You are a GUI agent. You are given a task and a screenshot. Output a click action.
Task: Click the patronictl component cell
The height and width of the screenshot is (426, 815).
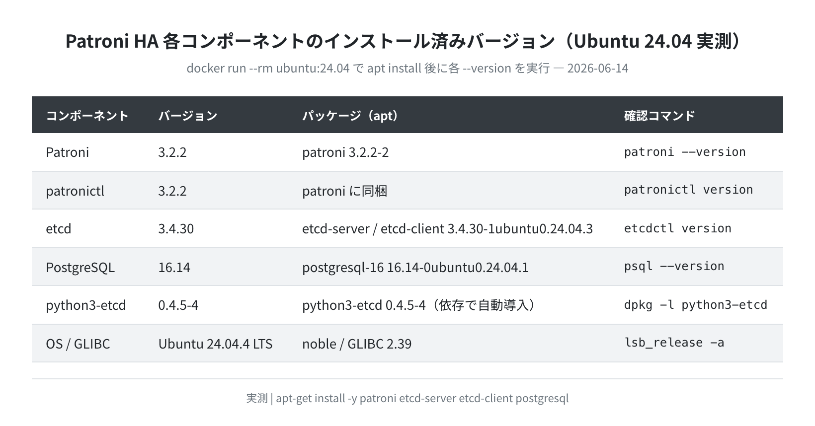(x=75, y=191)
